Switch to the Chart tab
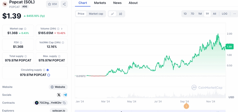Image resolution: width=238 pixels, height=112 pixels. 83,3
